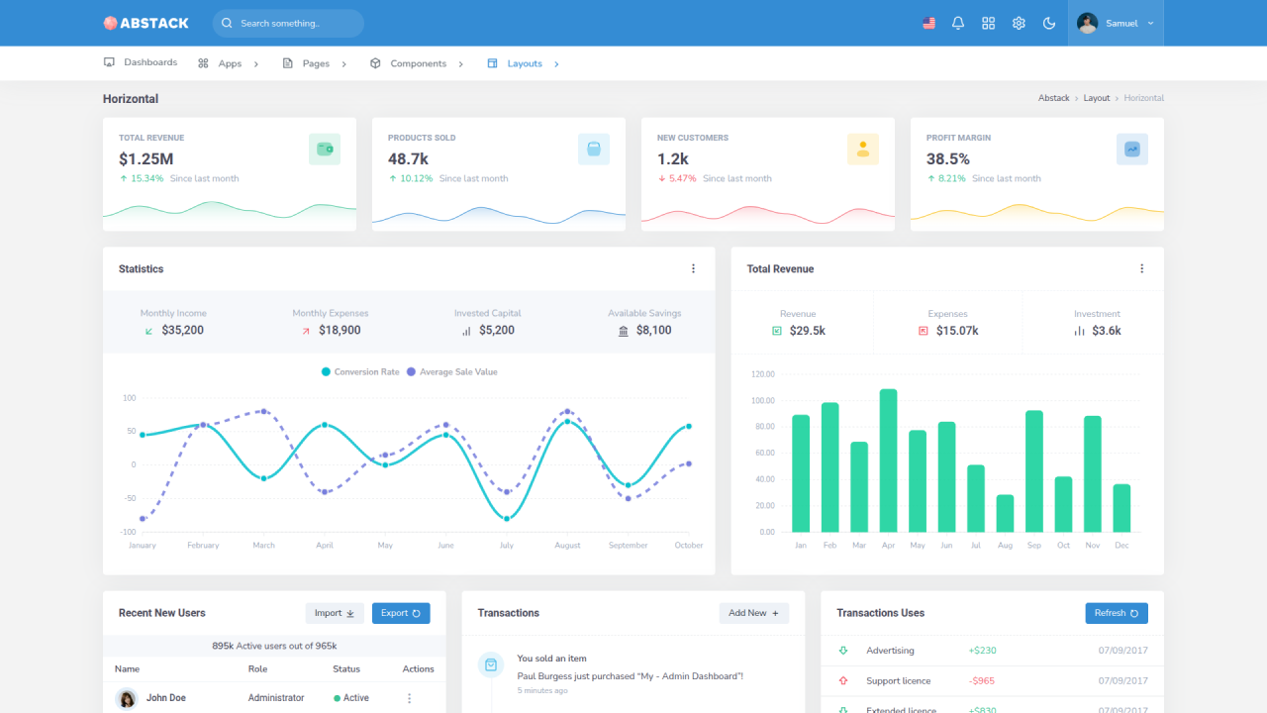Expand the Apps menu chevron
This screenshot has width=1267, height=713.
point(256,63)
